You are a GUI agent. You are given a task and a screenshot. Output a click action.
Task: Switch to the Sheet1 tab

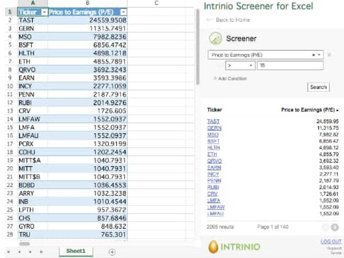point(75,251)
